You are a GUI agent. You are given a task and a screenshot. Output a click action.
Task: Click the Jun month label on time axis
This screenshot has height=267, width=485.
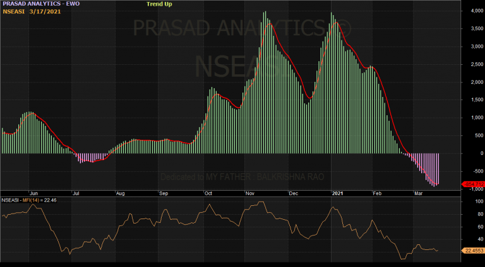[x=33, y=193]
